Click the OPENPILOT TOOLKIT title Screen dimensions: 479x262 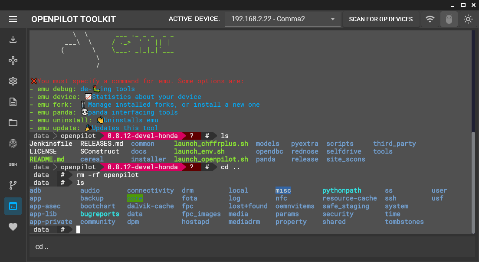pos(73,19)
